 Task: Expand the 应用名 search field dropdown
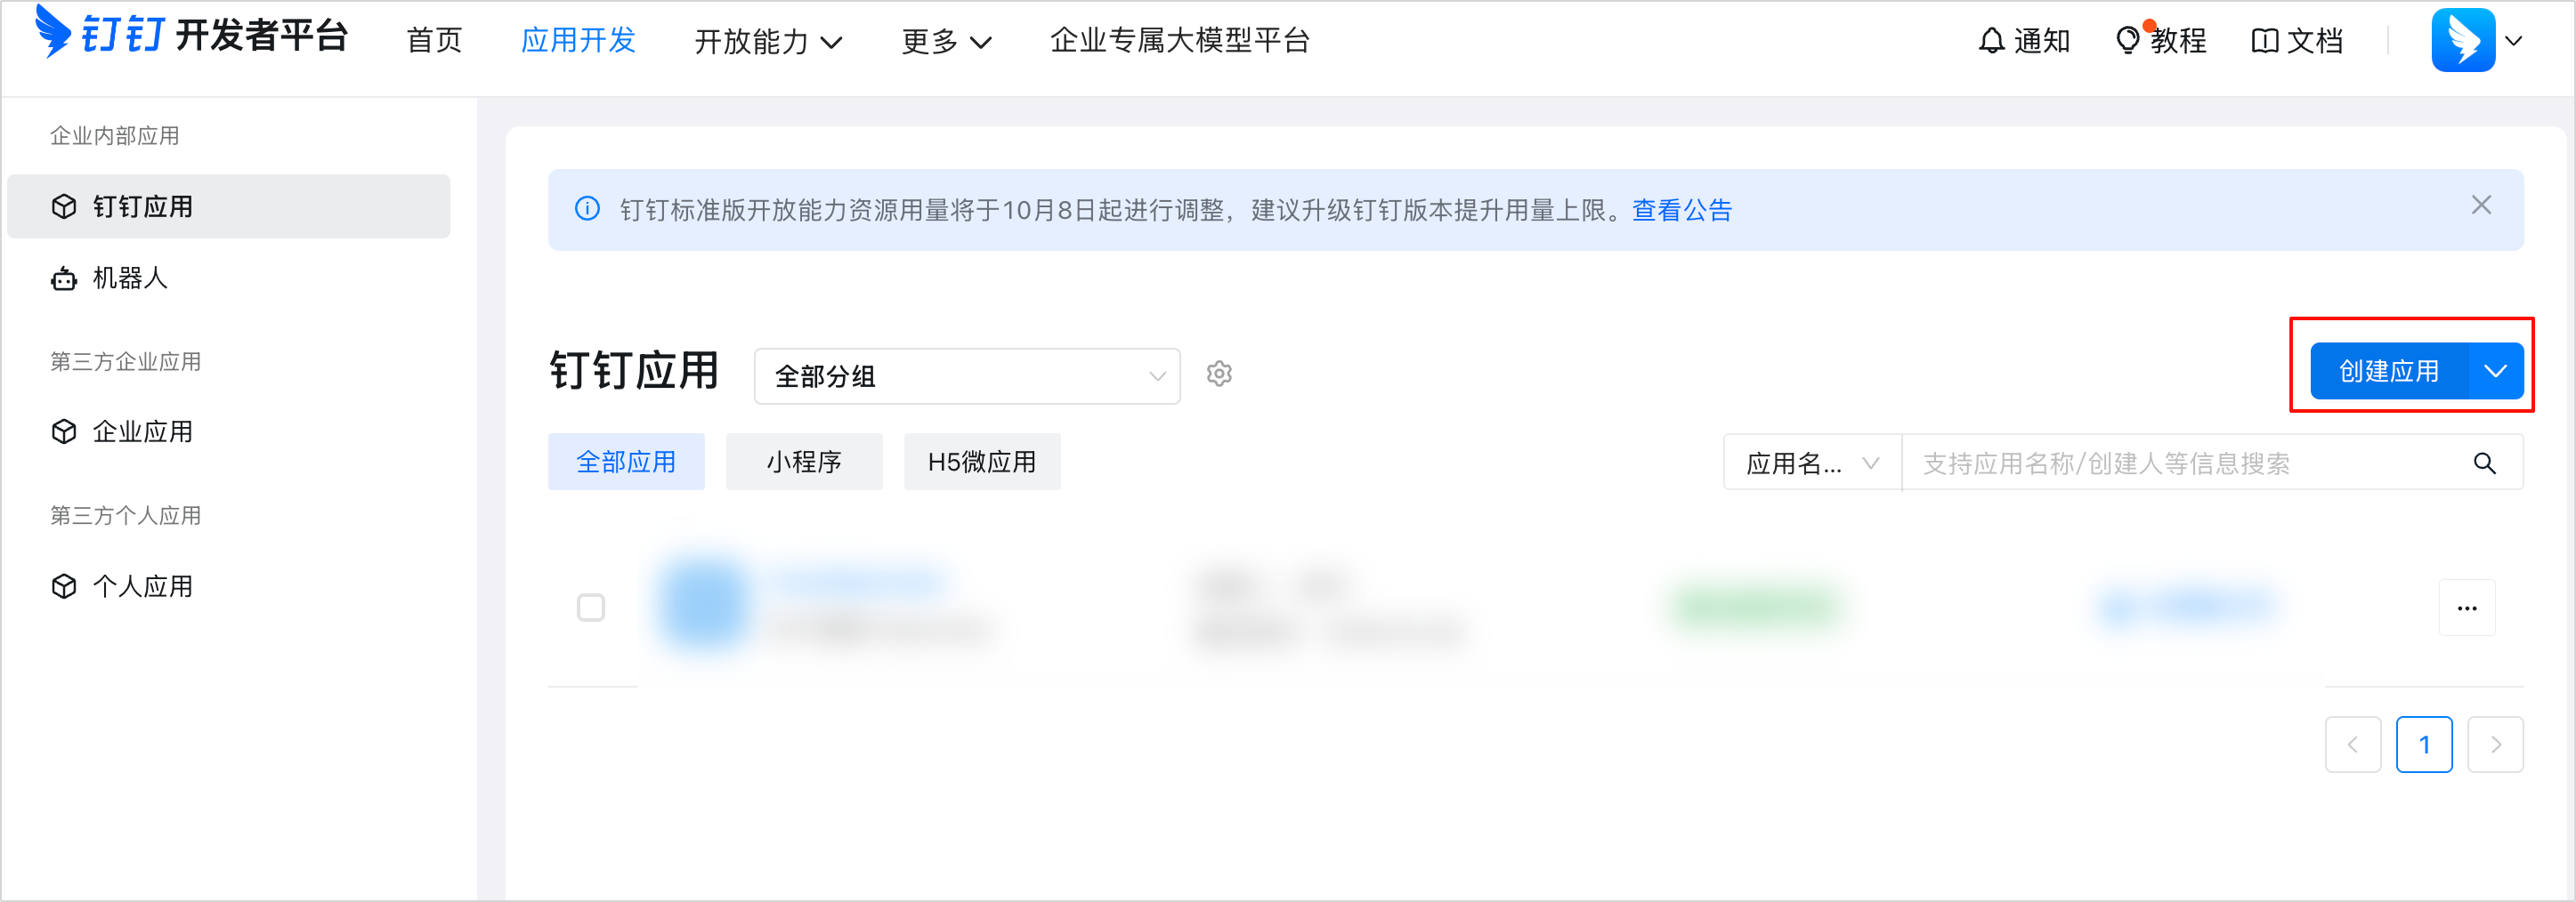pyautogui.click(x=1811, y=462)
